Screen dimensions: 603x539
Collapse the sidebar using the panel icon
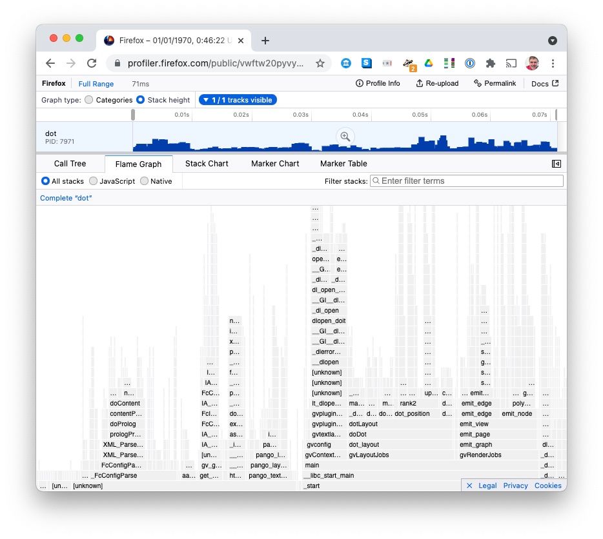point(556,164)
